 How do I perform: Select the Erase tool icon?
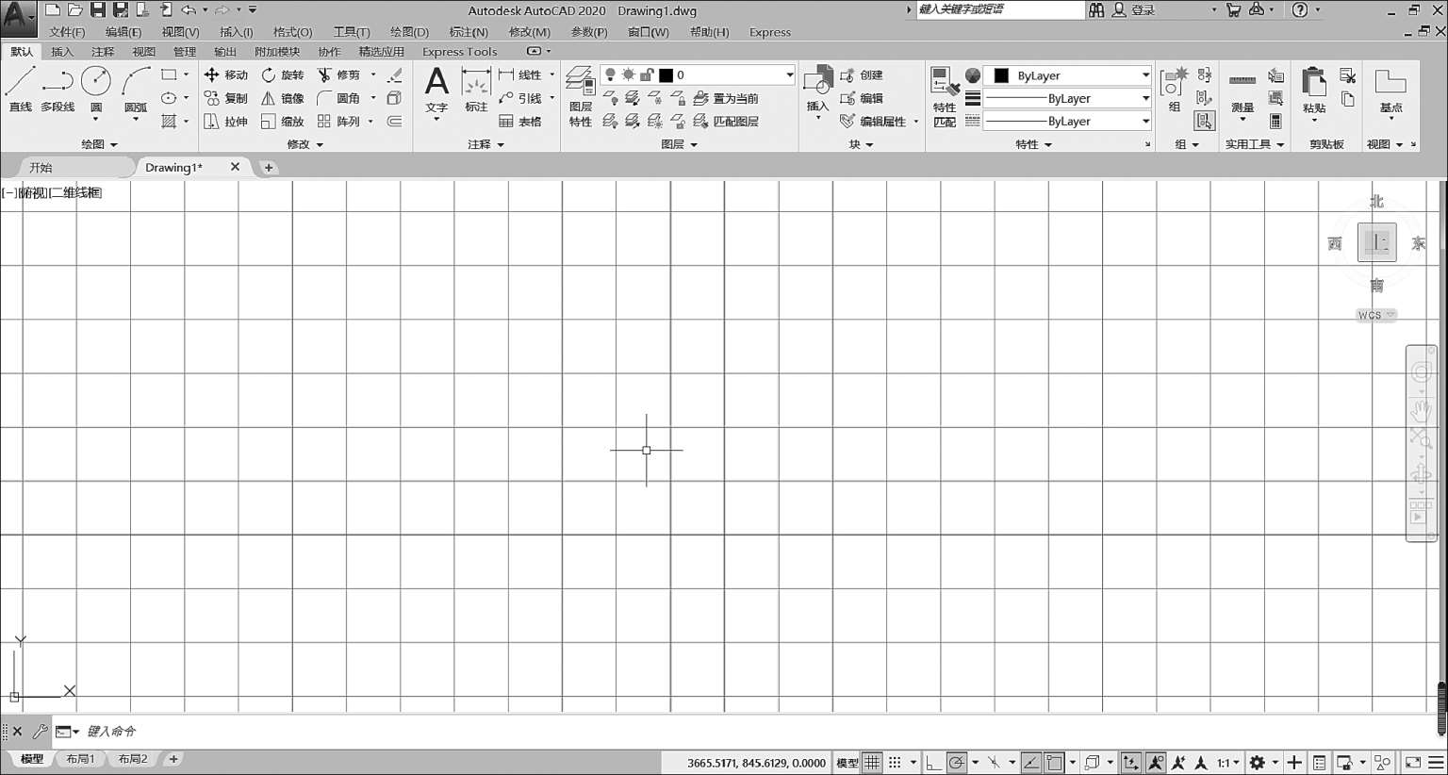[x=394, y=74]
